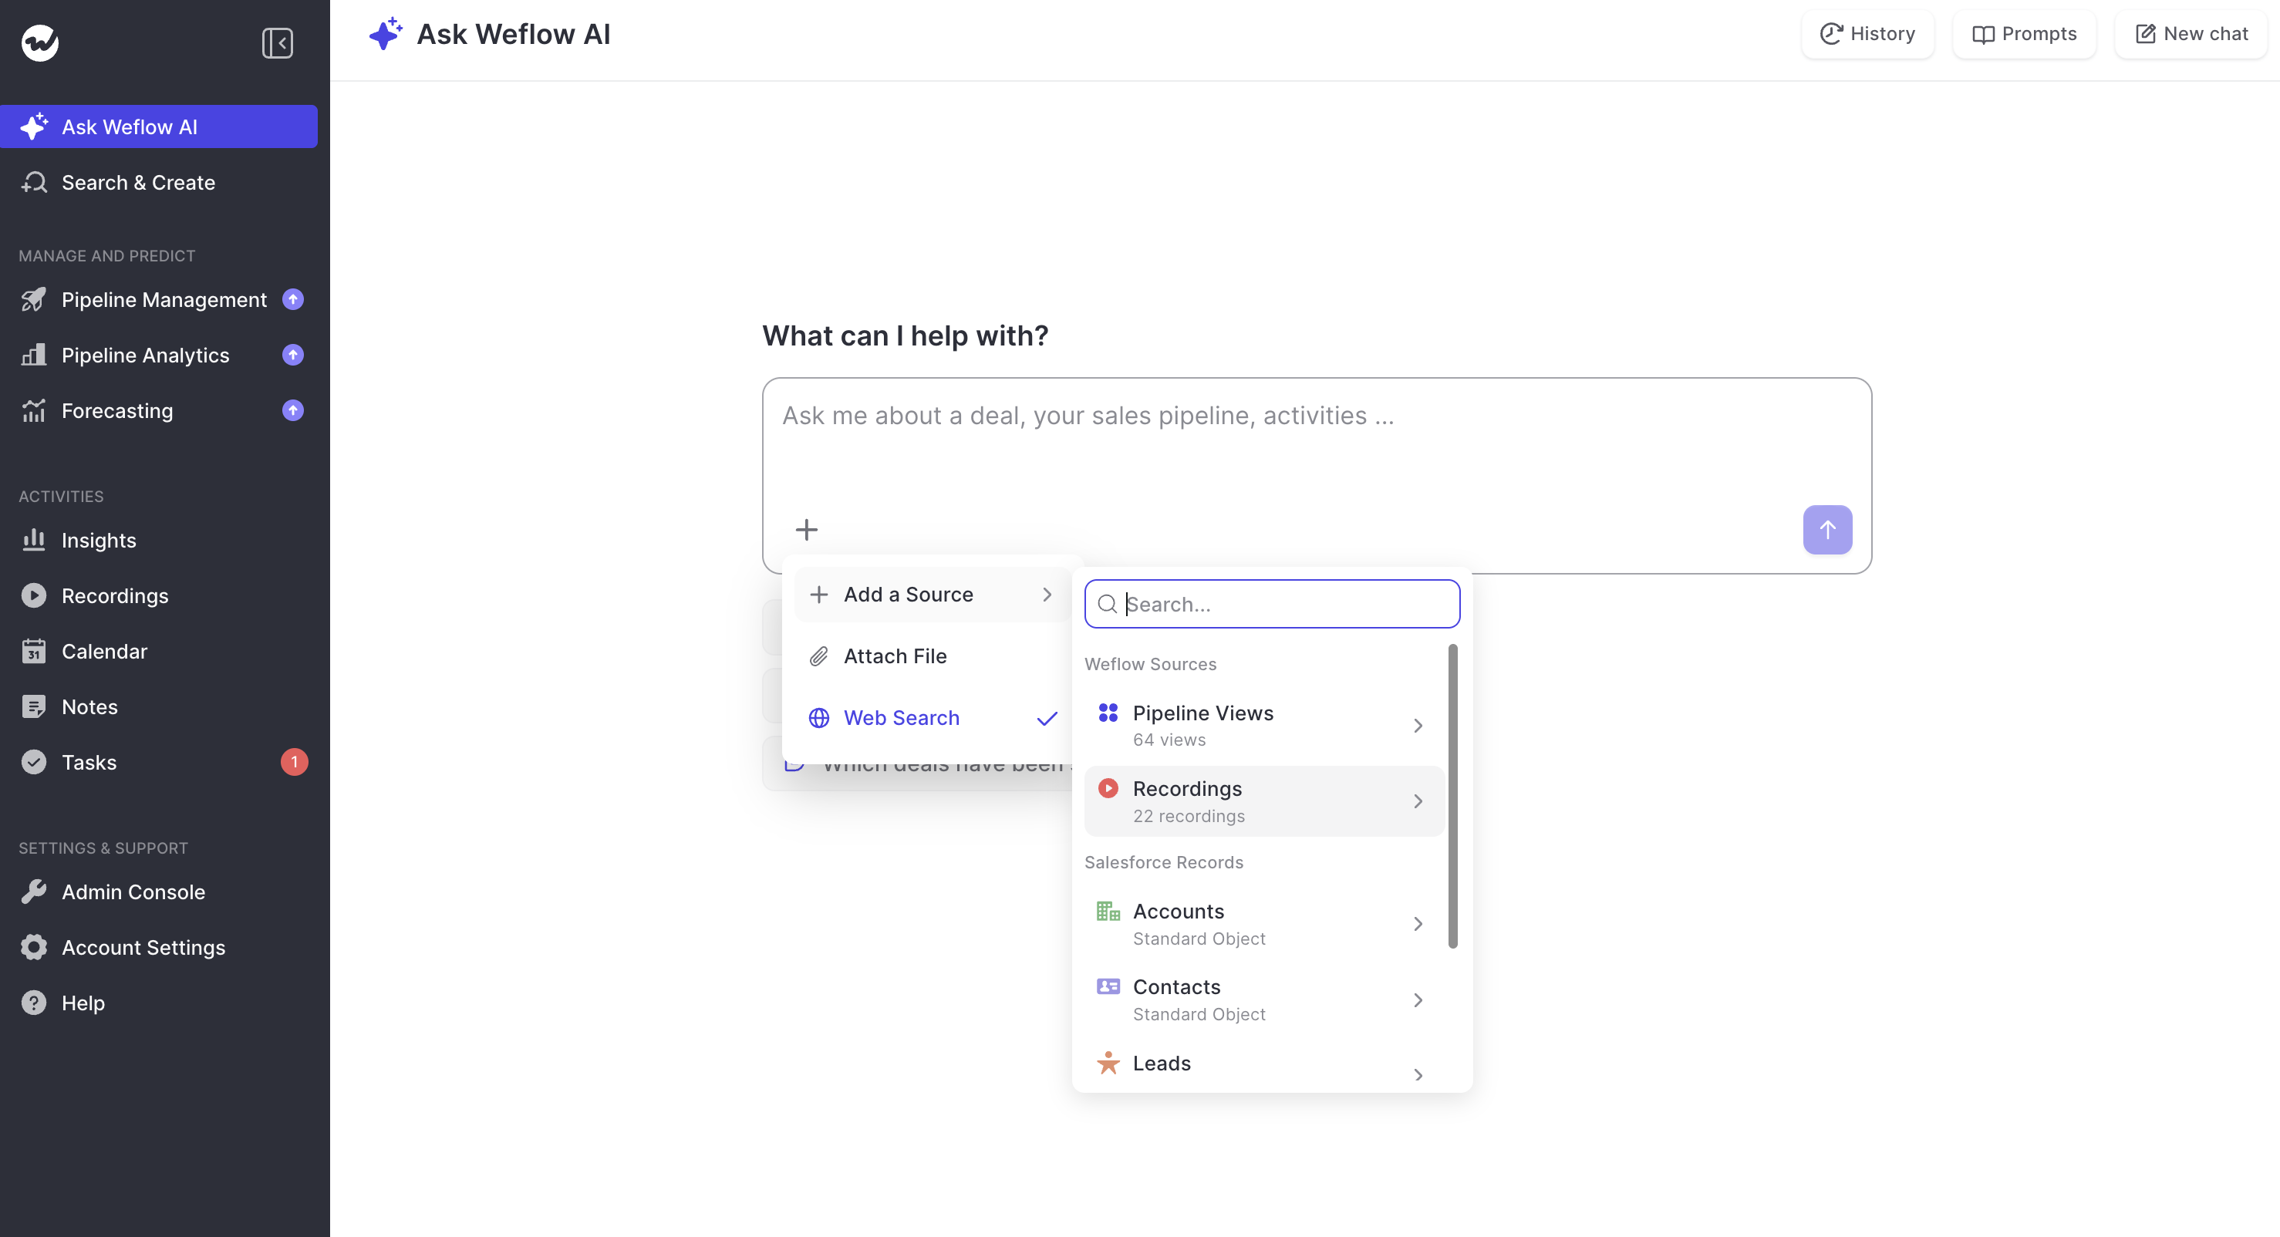
Task: Open Admin Console wrench icon
Action: (x=34, y=892)
